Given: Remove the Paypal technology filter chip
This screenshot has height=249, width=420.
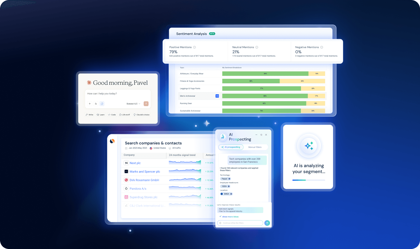Looking at the screenshot, I should 229,179.
